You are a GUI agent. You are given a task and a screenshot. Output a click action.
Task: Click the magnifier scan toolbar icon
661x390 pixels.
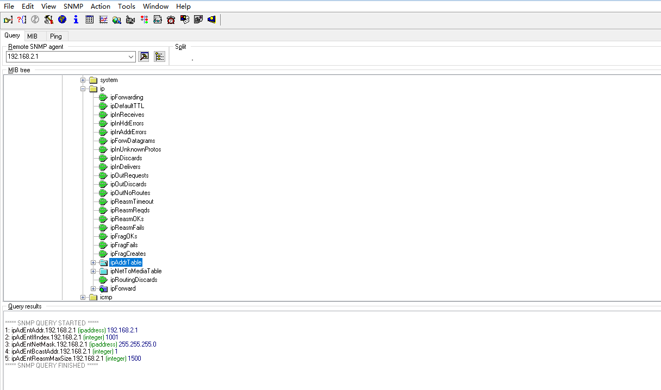(117, 20)
